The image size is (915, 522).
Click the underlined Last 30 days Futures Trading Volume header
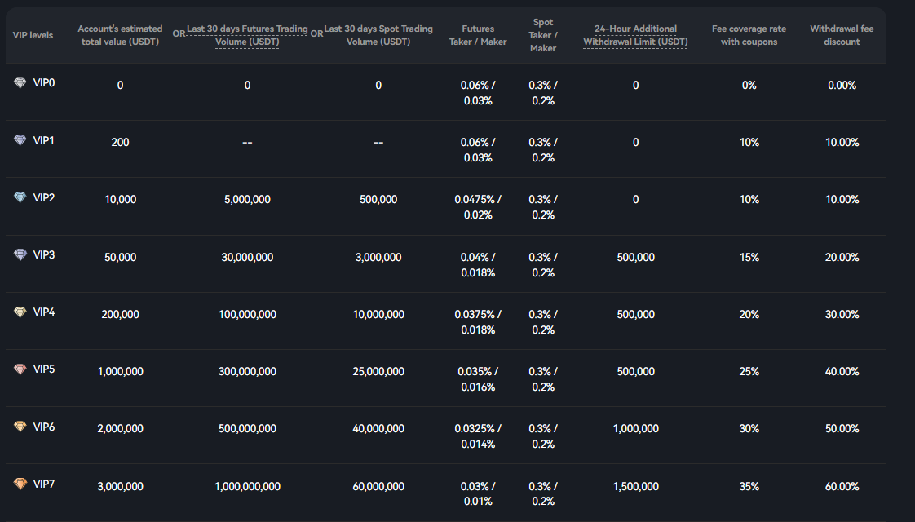click(x=247, y=35)
